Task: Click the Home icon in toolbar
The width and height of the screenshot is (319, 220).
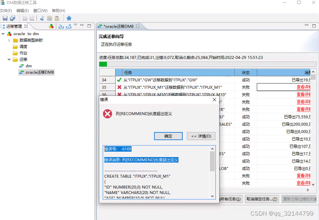Action: click(x=69, y=18)
